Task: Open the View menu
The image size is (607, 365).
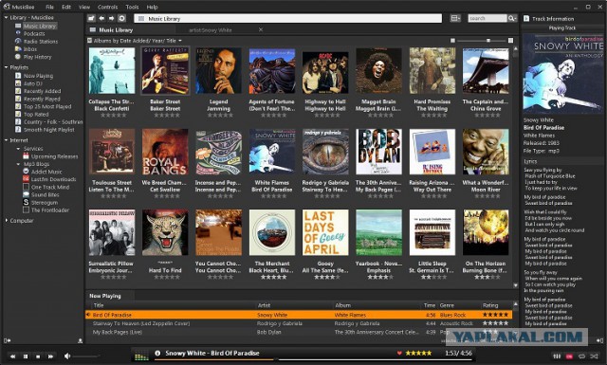Action: click(x=84, y=7)
